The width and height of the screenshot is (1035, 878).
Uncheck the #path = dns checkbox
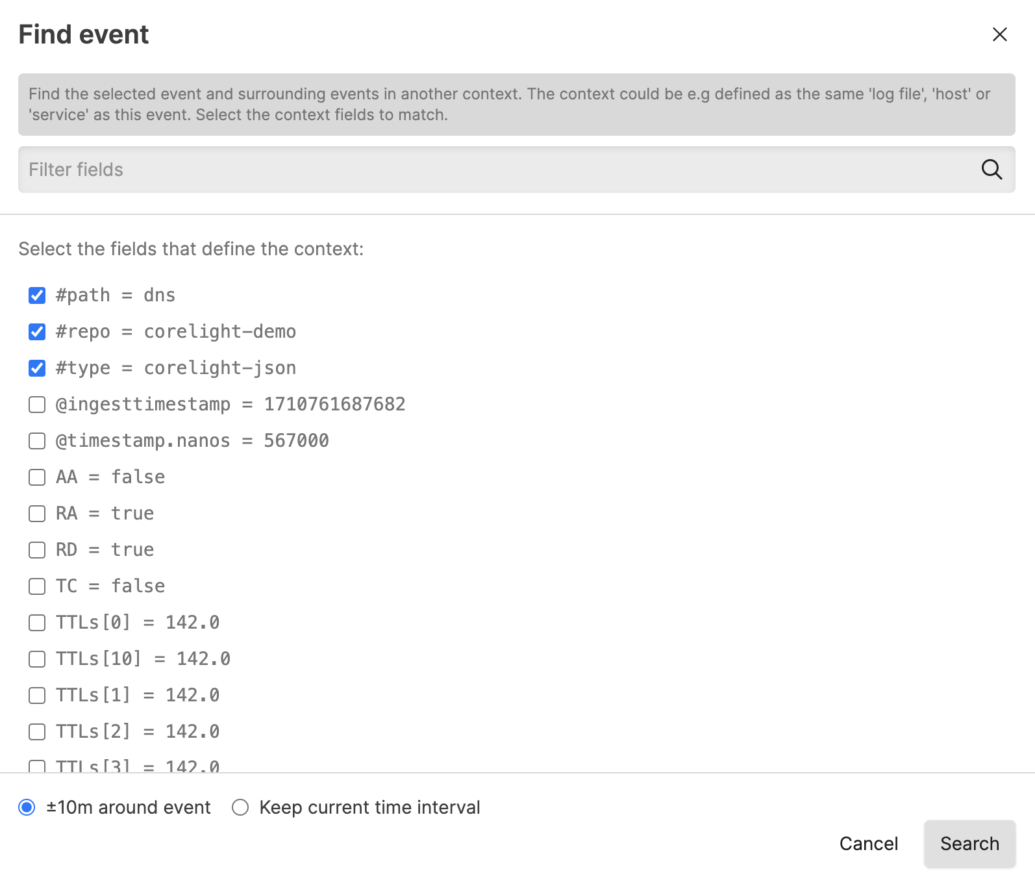click(x=37, y=295)
